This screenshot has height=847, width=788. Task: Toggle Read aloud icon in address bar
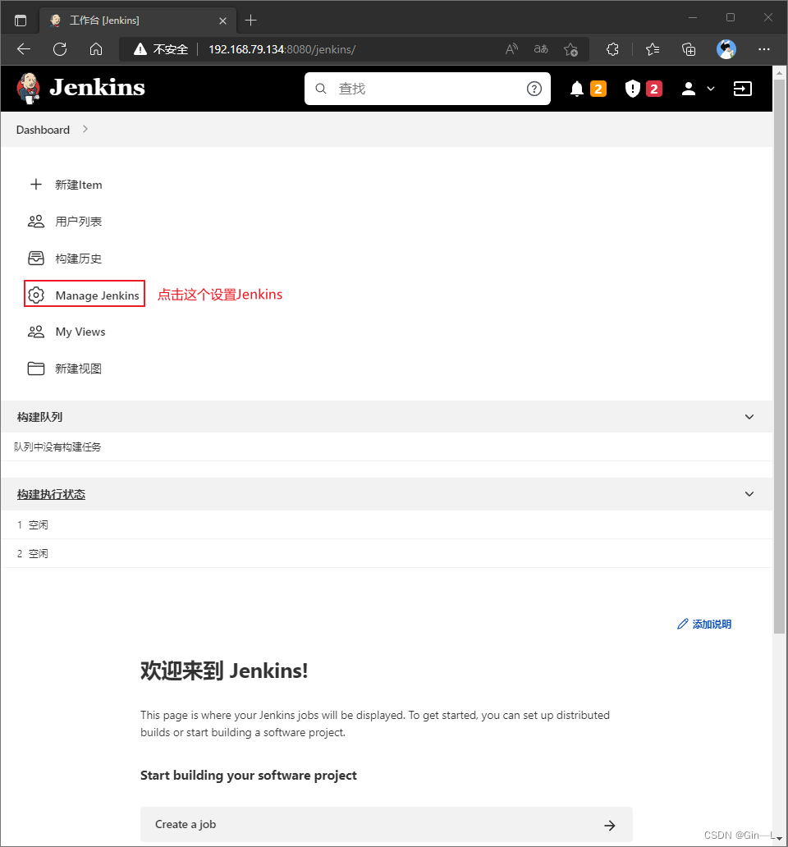pos(511,49)
